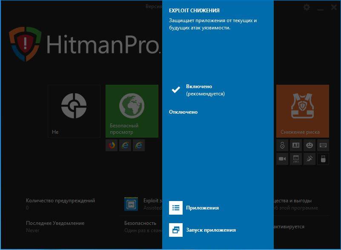Select the Отключено option

point(183,112)
